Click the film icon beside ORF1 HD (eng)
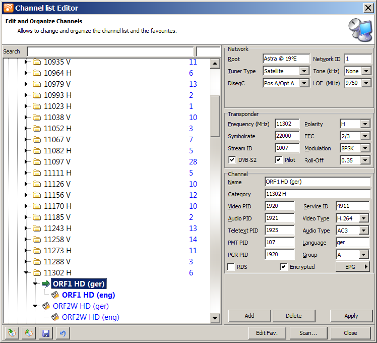Viewport: 377px width, 343px height. coord(55,295)
